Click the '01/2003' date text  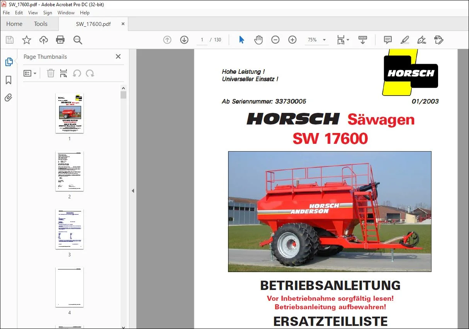pos(425,101)
